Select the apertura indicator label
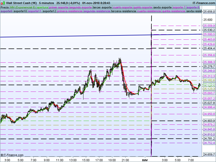This screenshot has width=216, height=162. [42, 8]
